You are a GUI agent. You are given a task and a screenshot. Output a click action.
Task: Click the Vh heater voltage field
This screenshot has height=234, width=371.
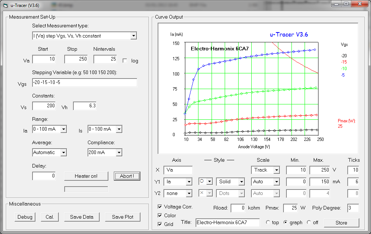85,106
